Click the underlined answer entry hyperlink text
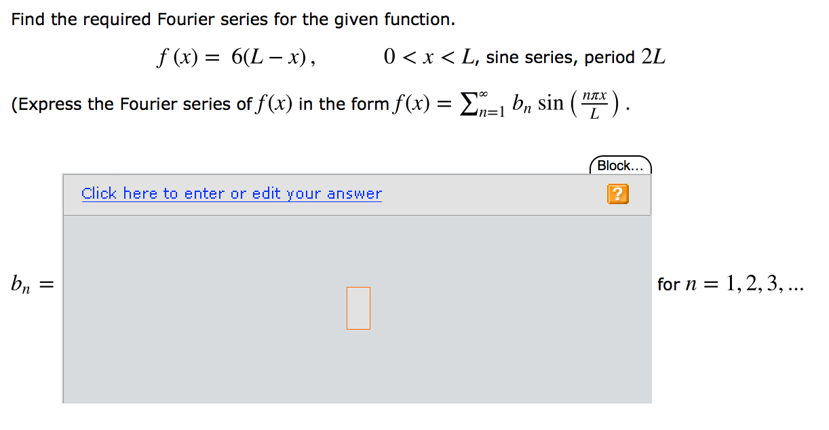The image size is (829, 430). coord(231,193)
